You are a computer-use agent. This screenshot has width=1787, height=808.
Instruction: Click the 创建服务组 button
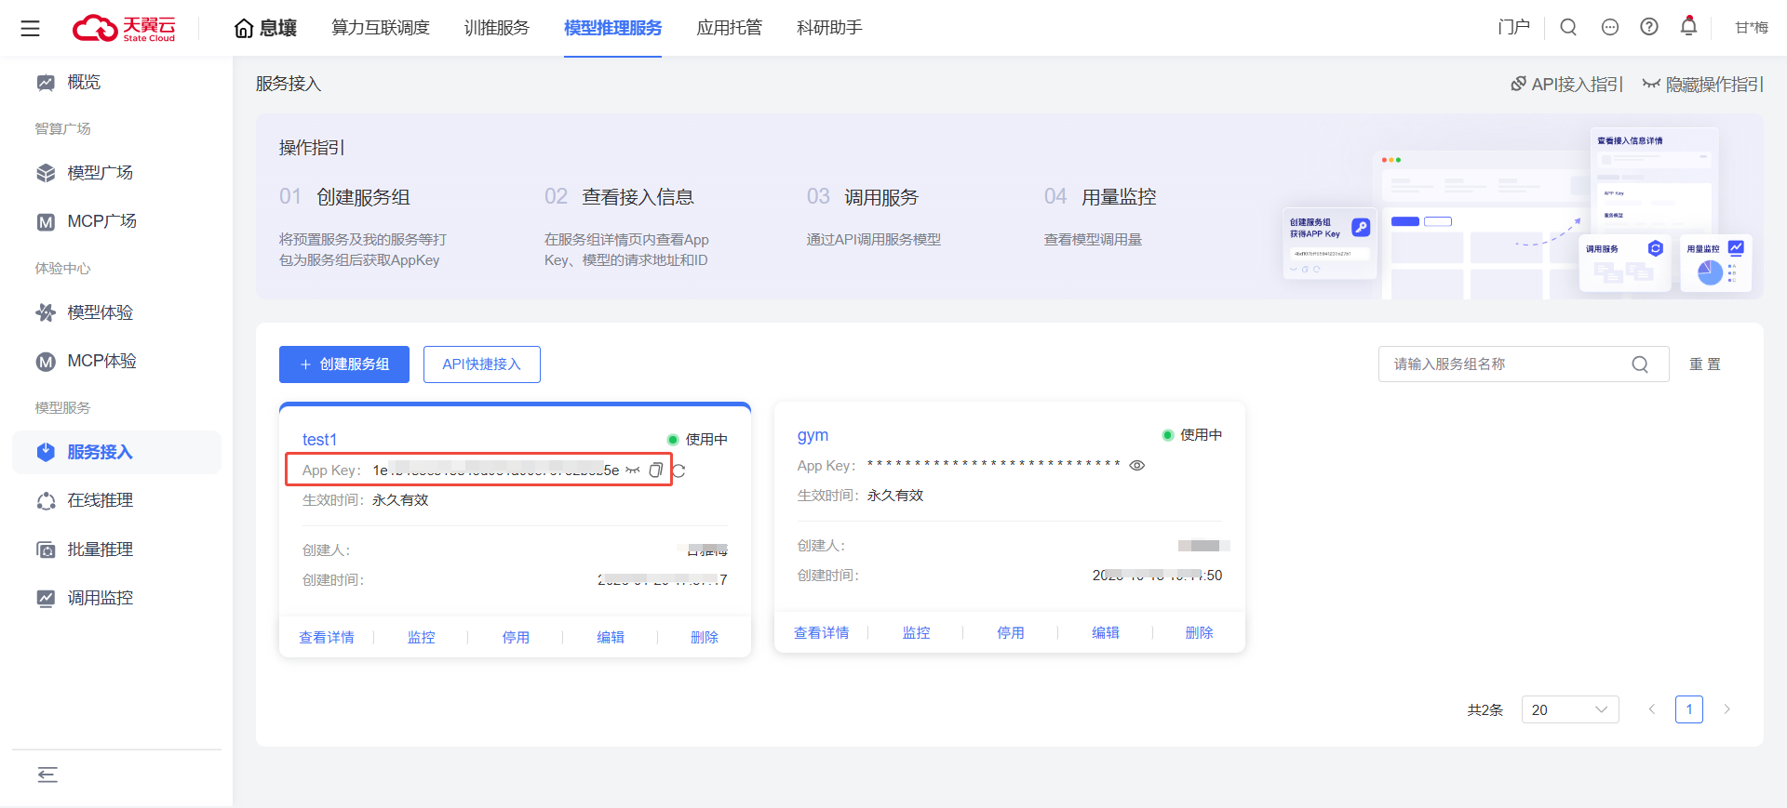click(x=344, y=364)
